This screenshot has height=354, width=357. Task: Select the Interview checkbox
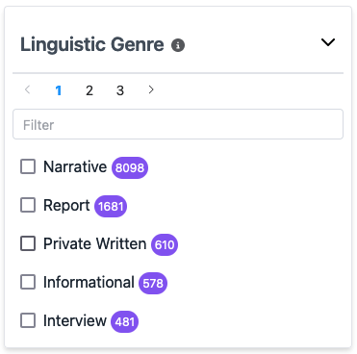(28, 320)
